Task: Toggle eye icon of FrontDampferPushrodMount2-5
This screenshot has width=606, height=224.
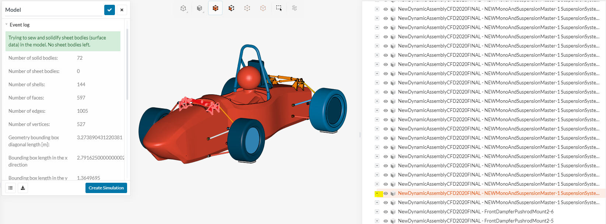Action: pyautogui.click(x=386, y=221)
